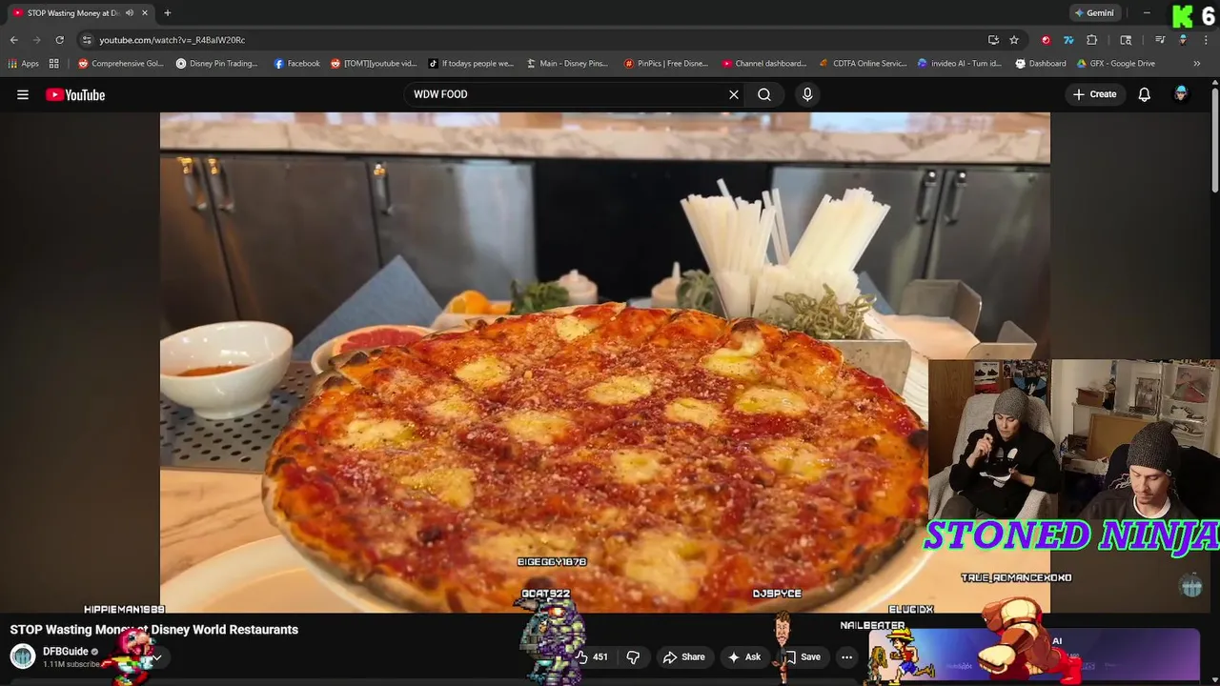Open the Create menu
This screenshot has width=1220, height=686.
[1094, 94]
